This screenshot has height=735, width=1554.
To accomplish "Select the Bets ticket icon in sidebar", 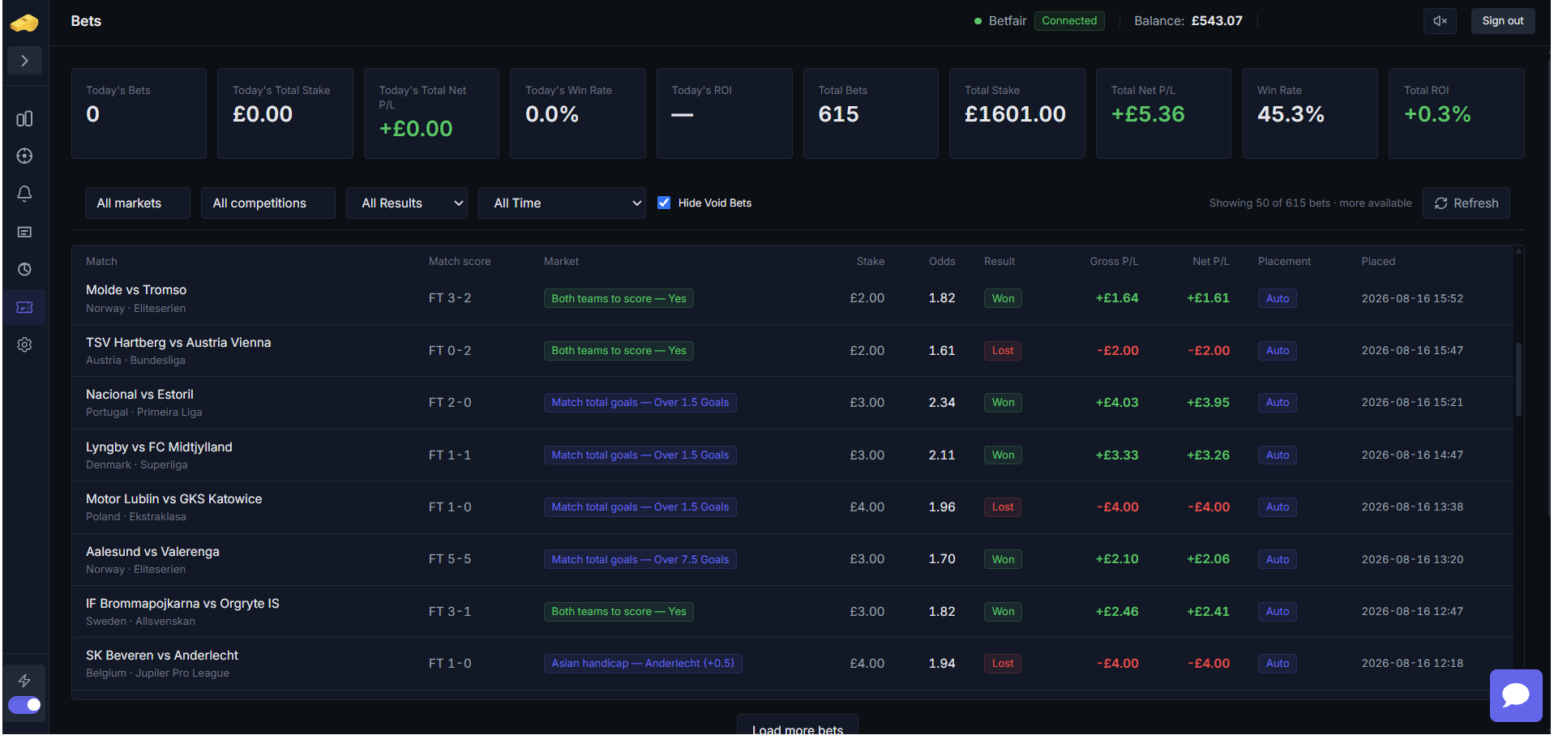I will [x=24, y=307].
